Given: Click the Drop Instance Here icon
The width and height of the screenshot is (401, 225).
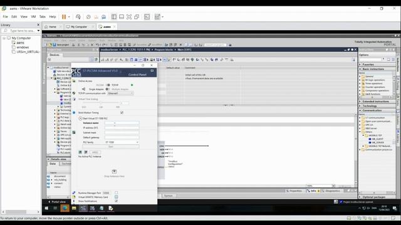Looking at the screenshot, I should (114, 171).
